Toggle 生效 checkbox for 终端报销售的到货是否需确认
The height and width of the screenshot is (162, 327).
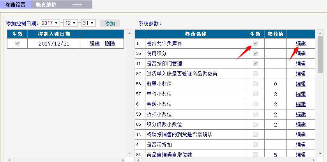(x=255, y=134)
